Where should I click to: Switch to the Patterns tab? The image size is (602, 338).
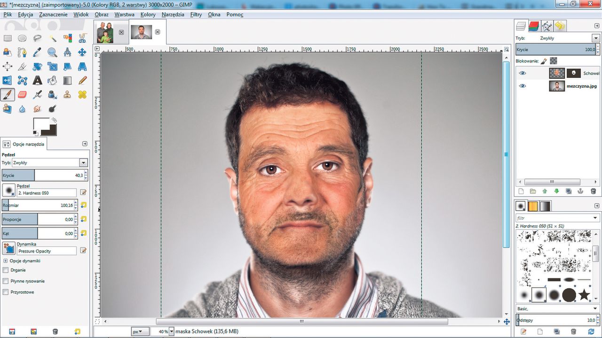(x=533, y=206)
